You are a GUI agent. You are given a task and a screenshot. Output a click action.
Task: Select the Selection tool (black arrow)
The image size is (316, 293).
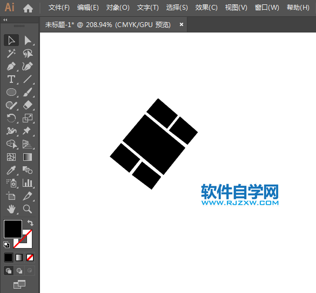tap(11, 41)
